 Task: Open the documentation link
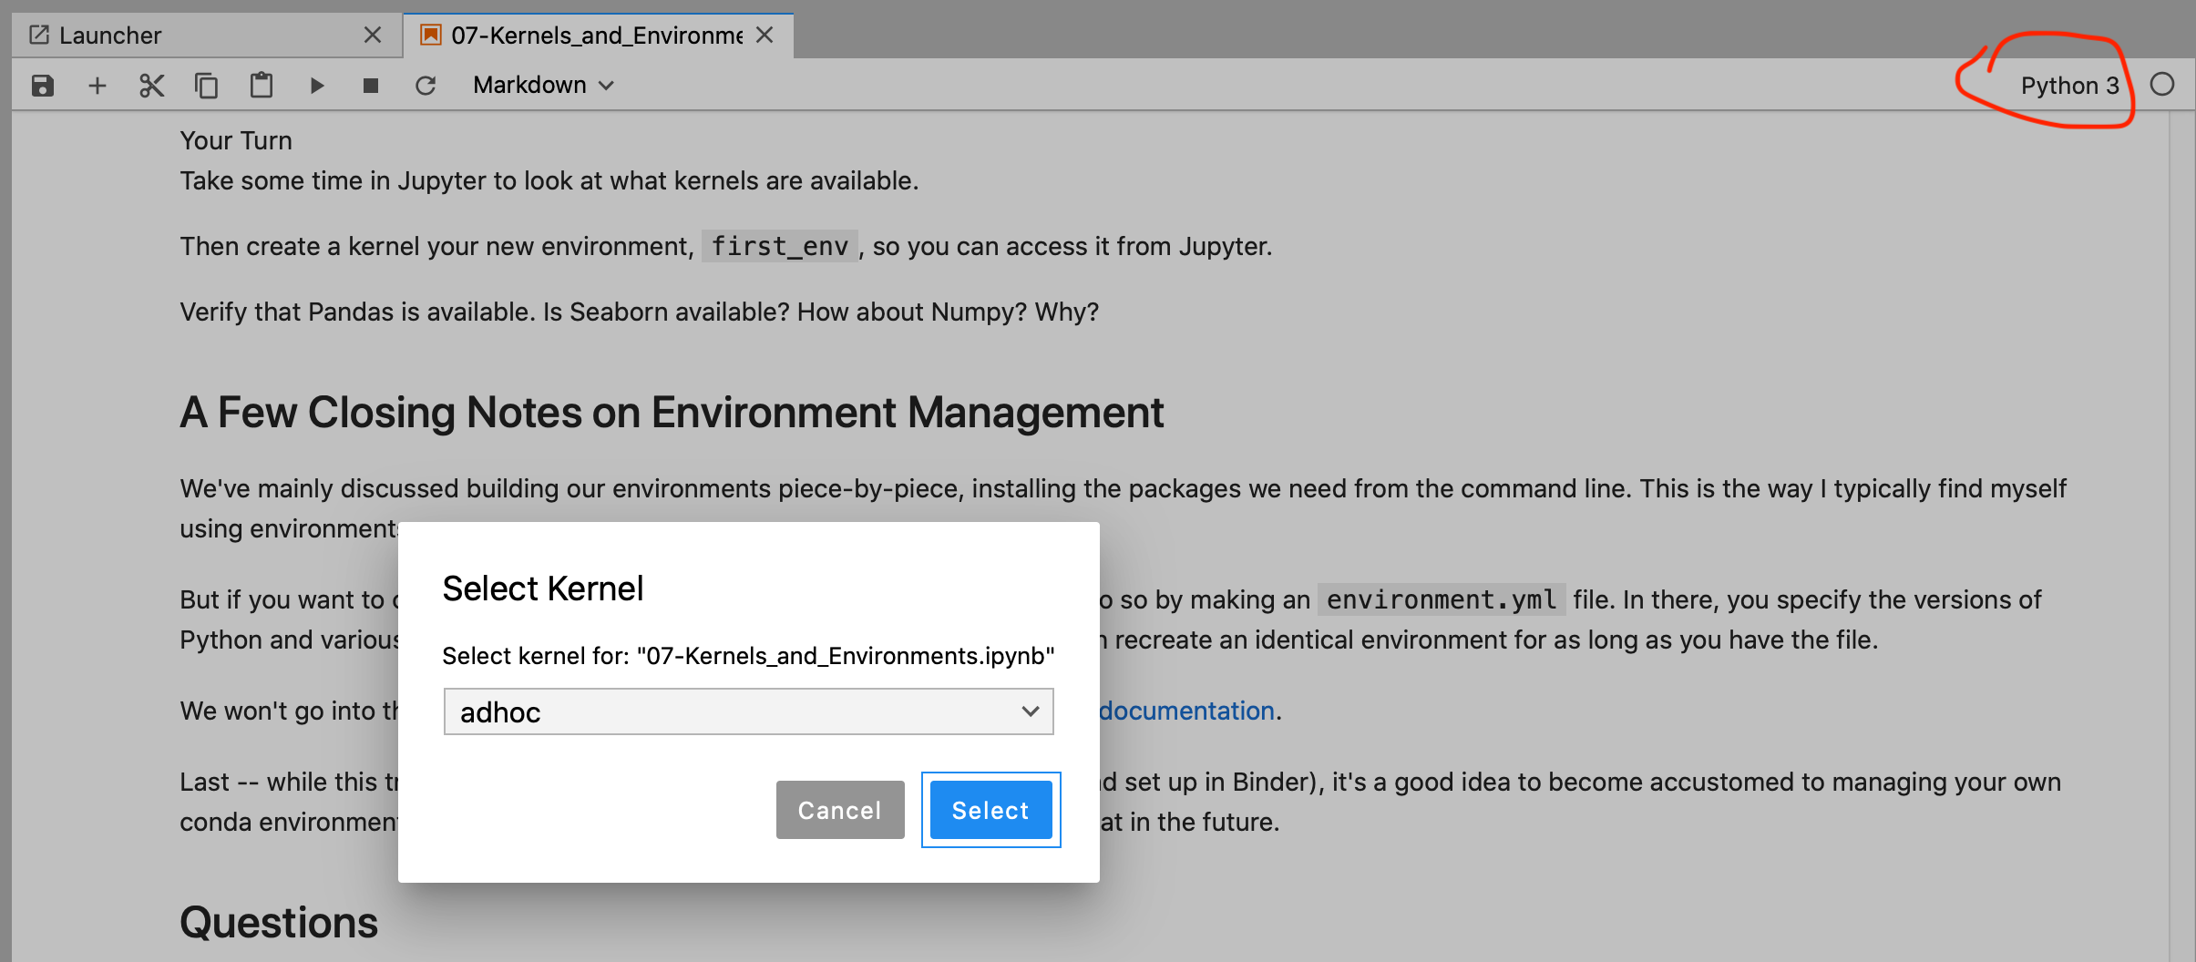(x=1186, y=711)
